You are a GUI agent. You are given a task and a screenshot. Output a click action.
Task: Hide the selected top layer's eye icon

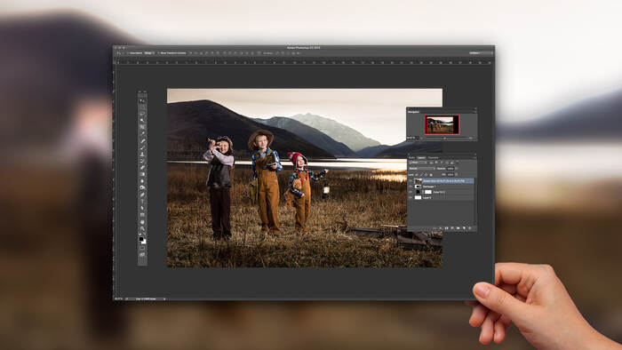point(411,181)
